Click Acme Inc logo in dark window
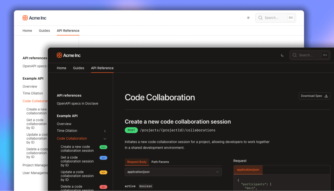Screen dimensions: 334x191 coord(69,55)
